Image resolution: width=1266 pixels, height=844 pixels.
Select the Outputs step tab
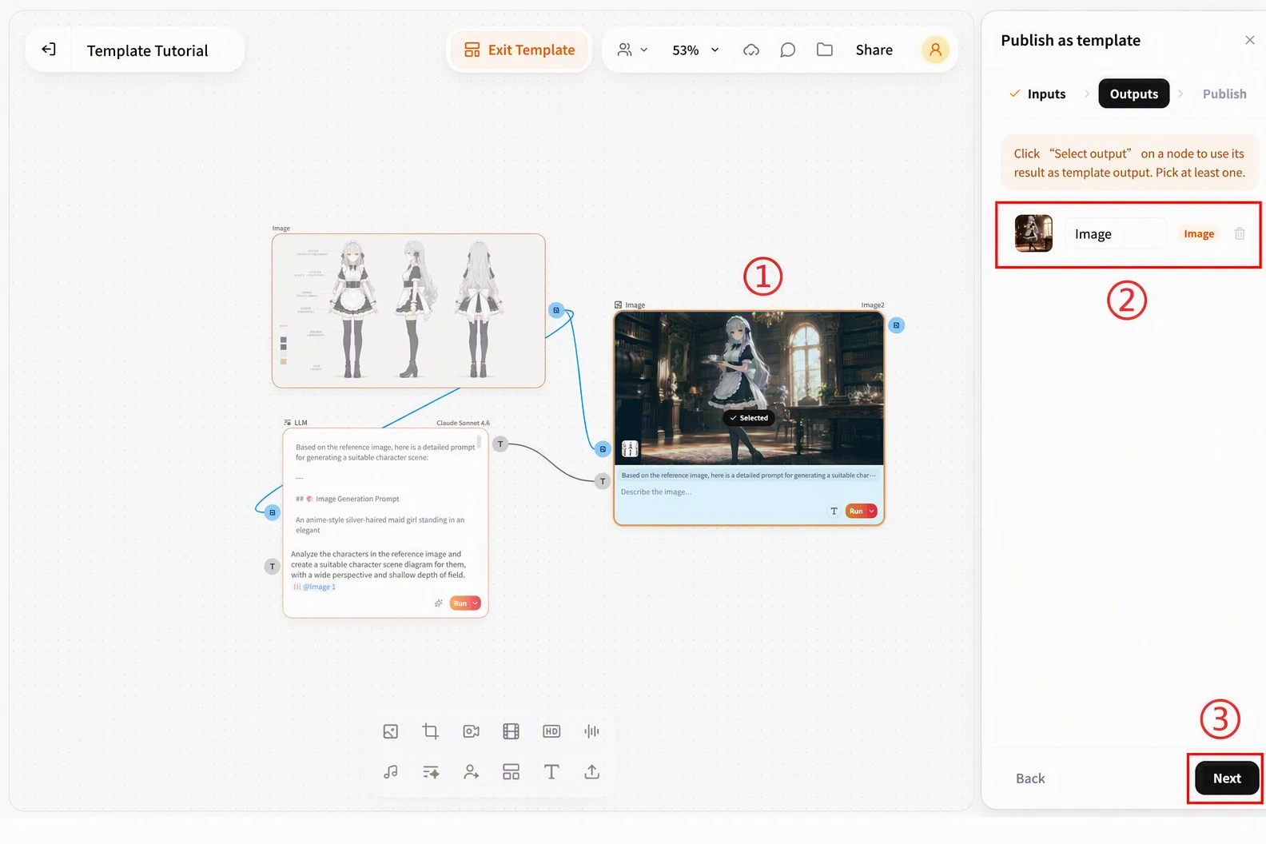[x=1133, y=94]
